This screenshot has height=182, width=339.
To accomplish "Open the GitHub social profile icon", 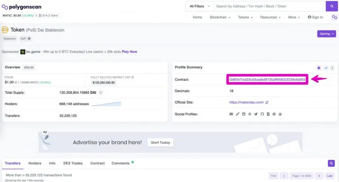I will coord(262,114).
